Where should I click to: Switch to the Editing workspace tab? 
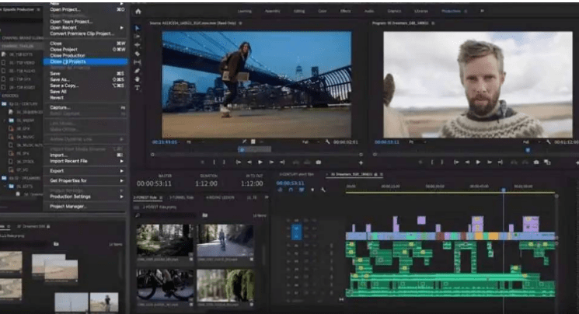299,11
